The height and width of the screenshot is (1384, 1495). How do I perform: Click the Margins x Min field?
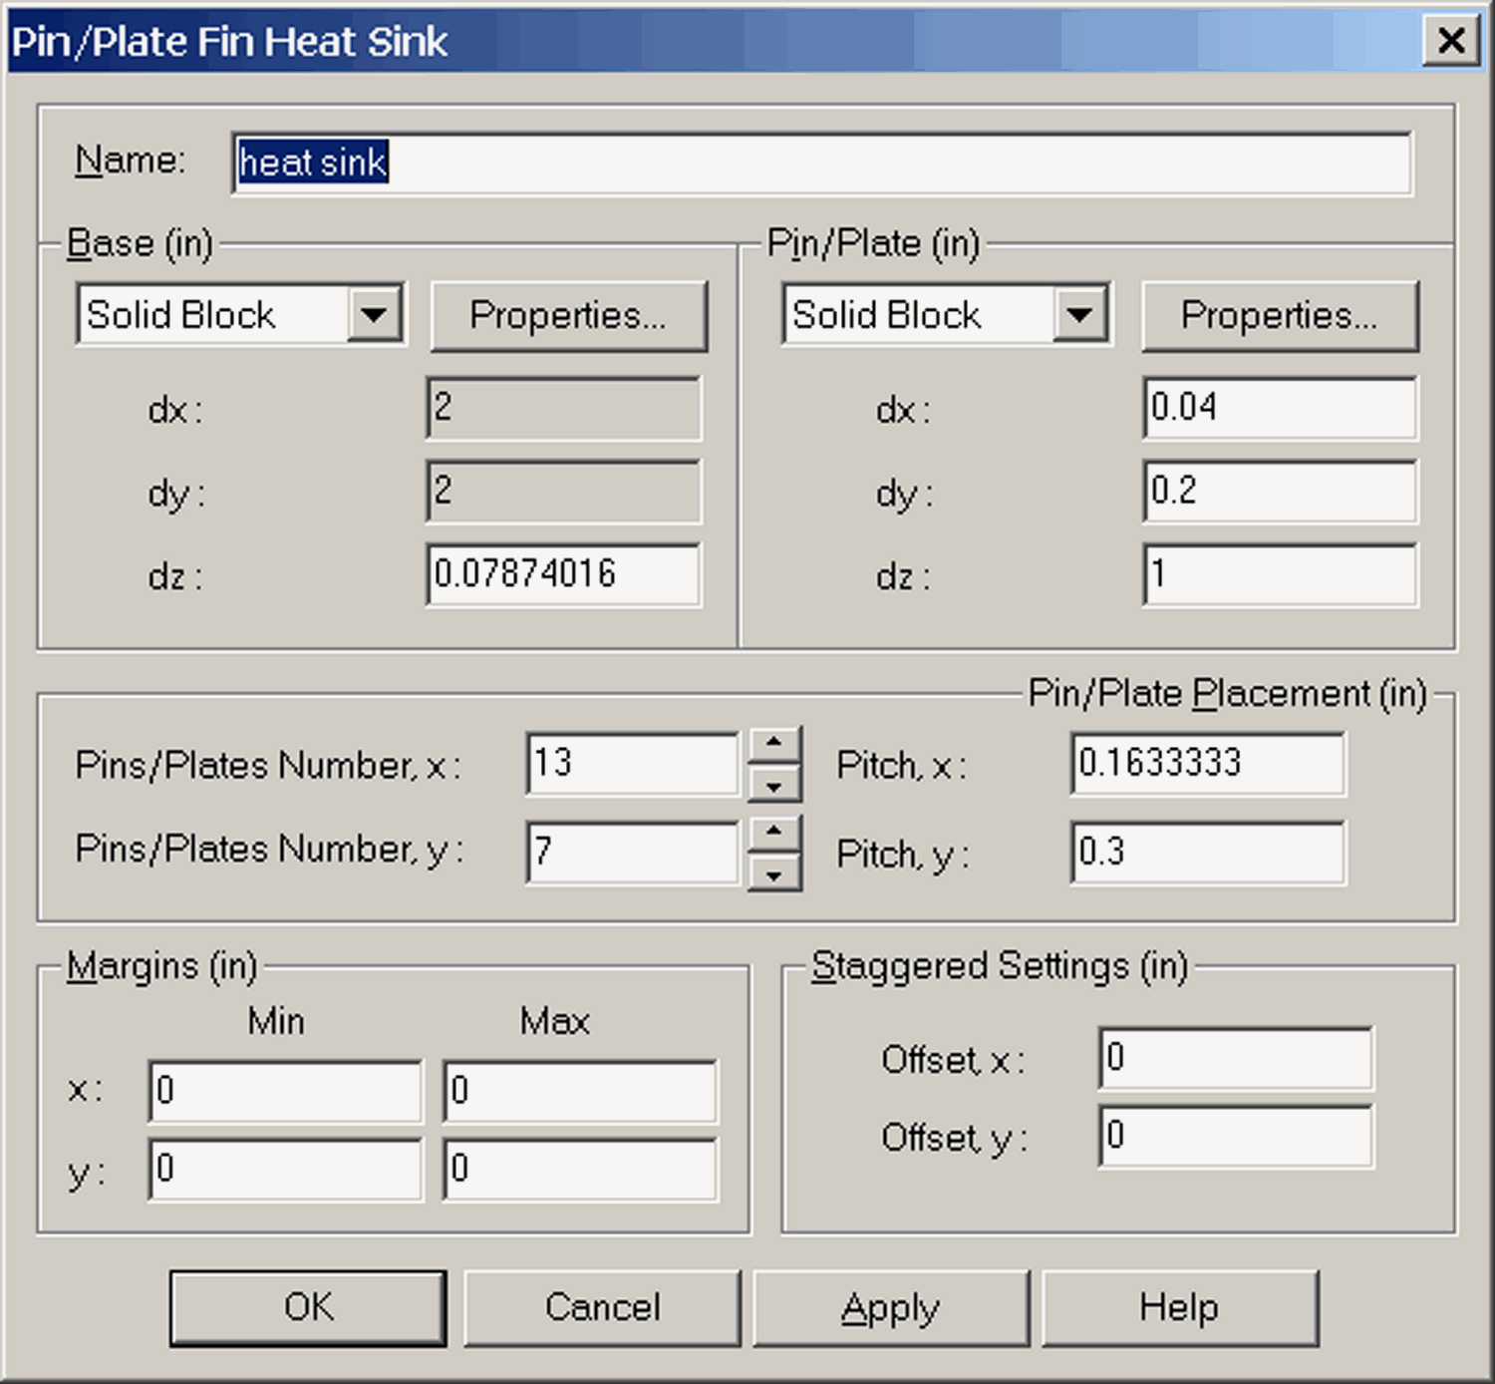[285, 1091]
